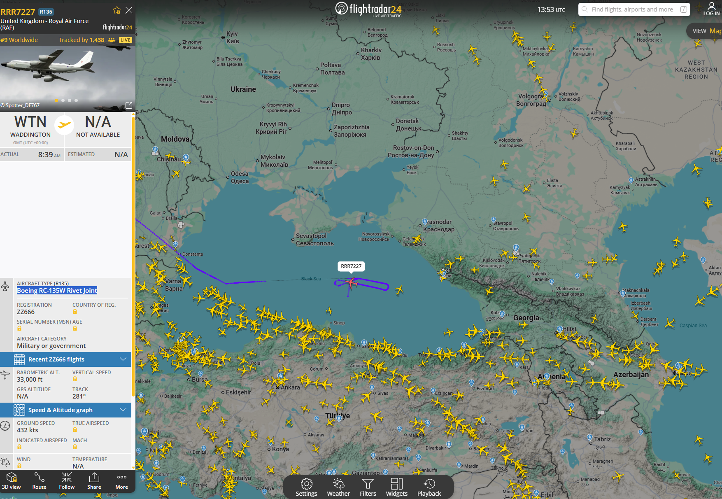Click the calendar icon beside Recent ZZ666 flights
The width and height of the screenshot is (722, 499).
(19, 359)
